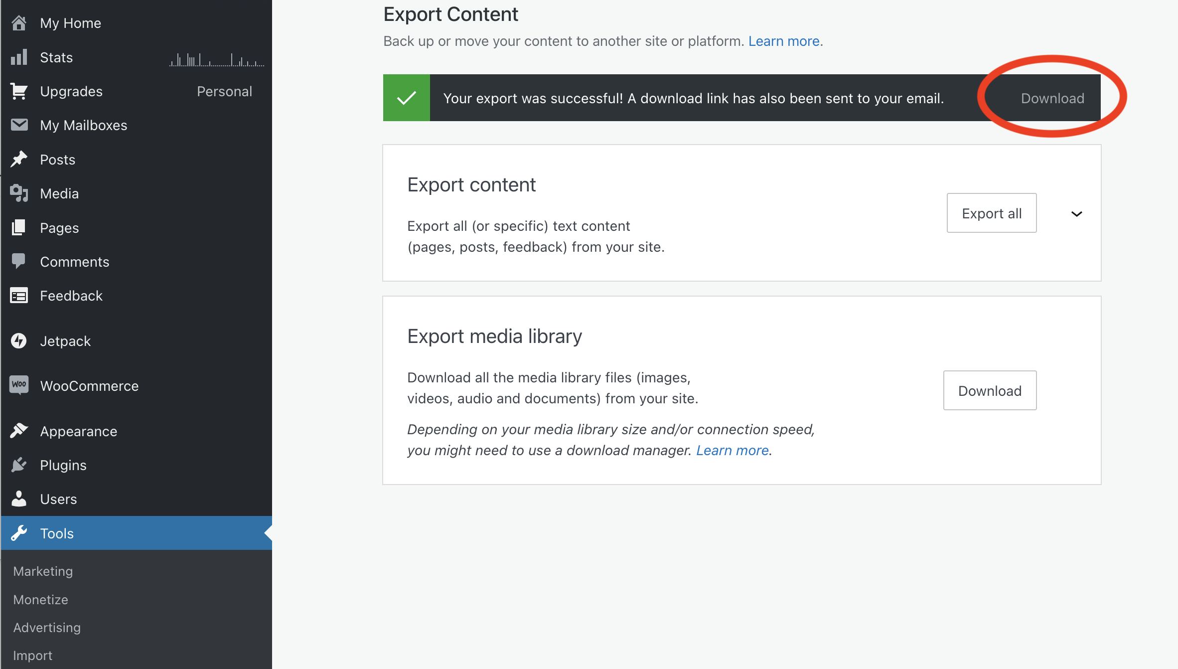Click the Stats icon
1178x669 pixels.
tap(19, 57)
